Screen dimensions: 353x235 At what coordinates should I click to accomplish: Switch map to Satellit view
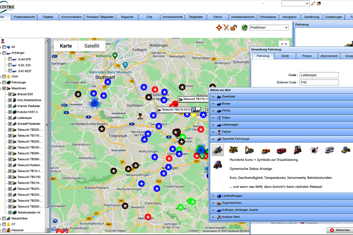tap(92, 46)
